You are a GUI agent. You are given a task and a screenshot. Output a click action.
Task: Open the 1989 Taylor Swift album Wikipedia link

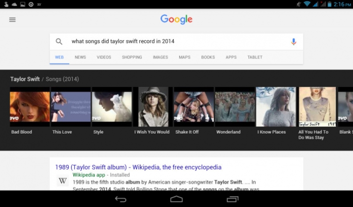138,167
